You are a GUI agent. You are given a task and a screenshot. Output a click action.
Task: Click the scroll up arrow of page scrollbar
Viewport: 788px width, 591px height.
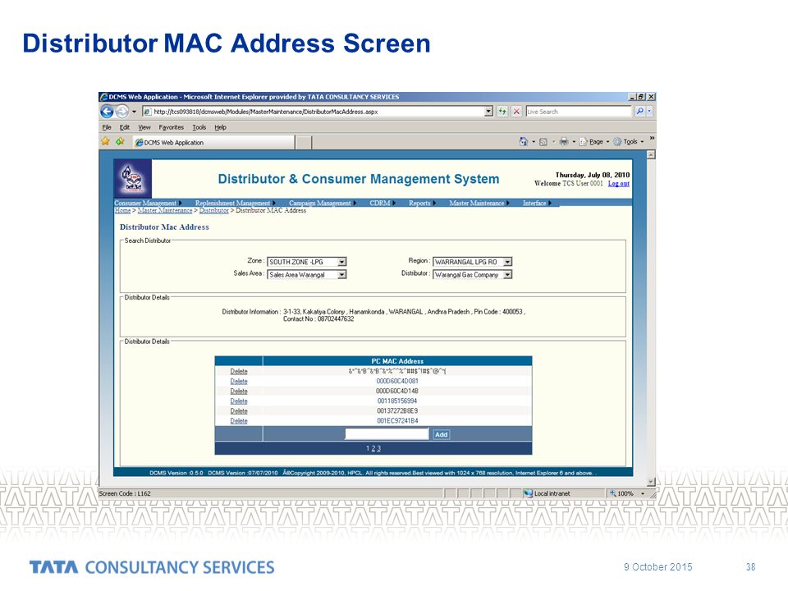pos(651,155)
